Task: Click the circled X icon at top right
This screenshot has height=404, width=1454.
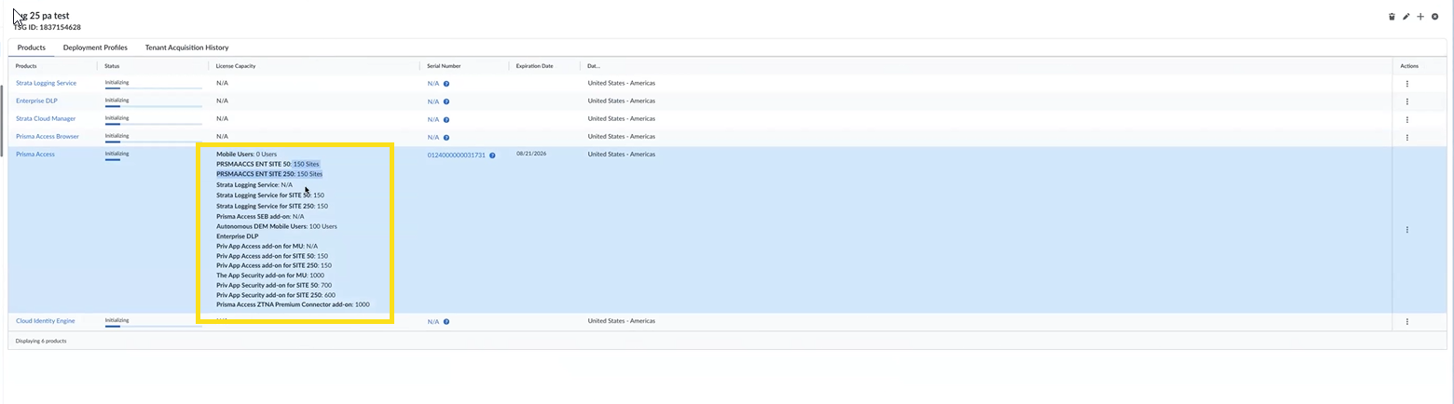Action: point(1434,17)
